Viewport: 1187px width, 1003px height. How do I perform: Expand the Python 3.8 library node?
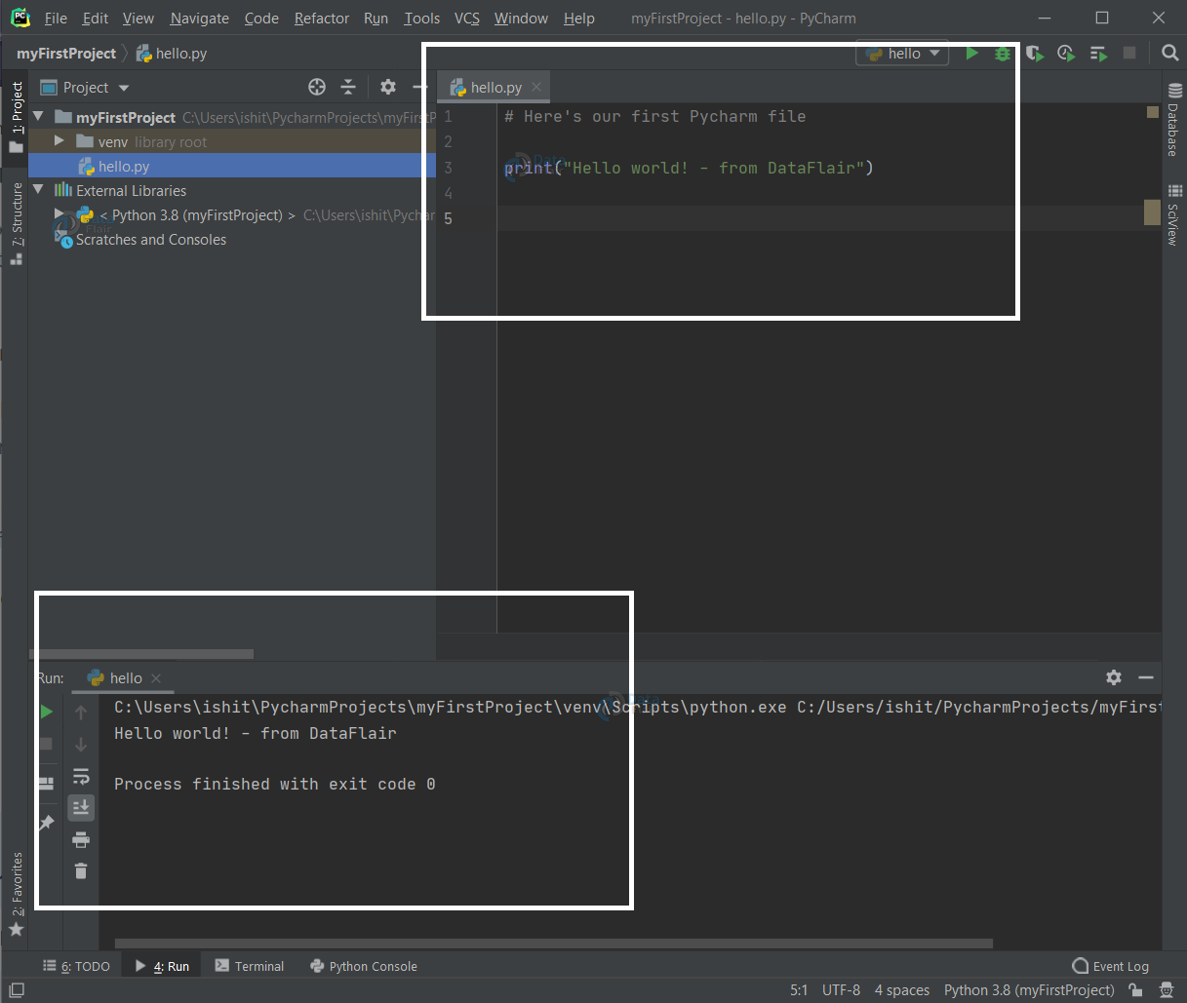[58, 214]
